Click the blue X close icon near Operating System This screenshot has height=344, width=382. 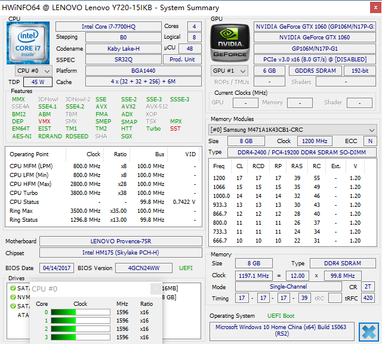coord(368,331)
